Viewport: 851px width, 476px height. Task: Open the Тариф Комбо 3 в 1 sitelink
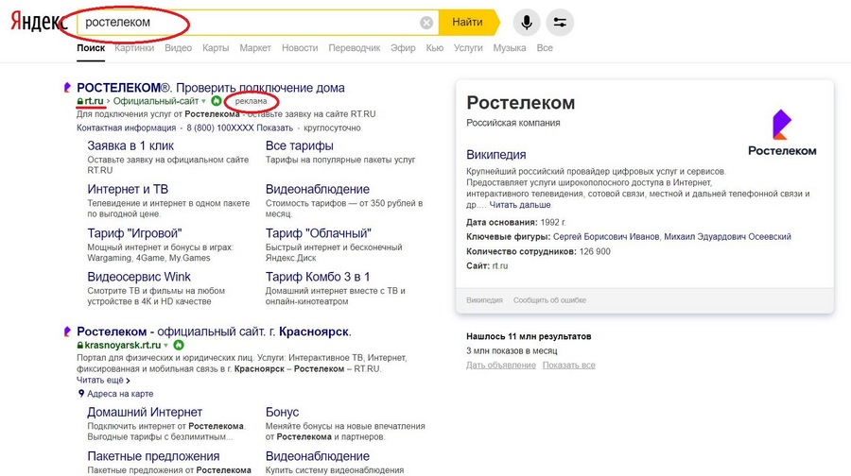[x=318, y=277]
